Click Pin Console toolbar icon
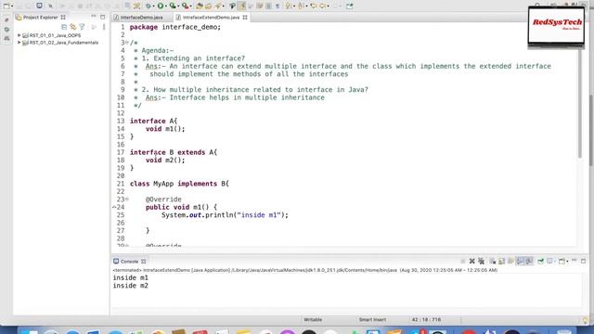 (540, 261)
